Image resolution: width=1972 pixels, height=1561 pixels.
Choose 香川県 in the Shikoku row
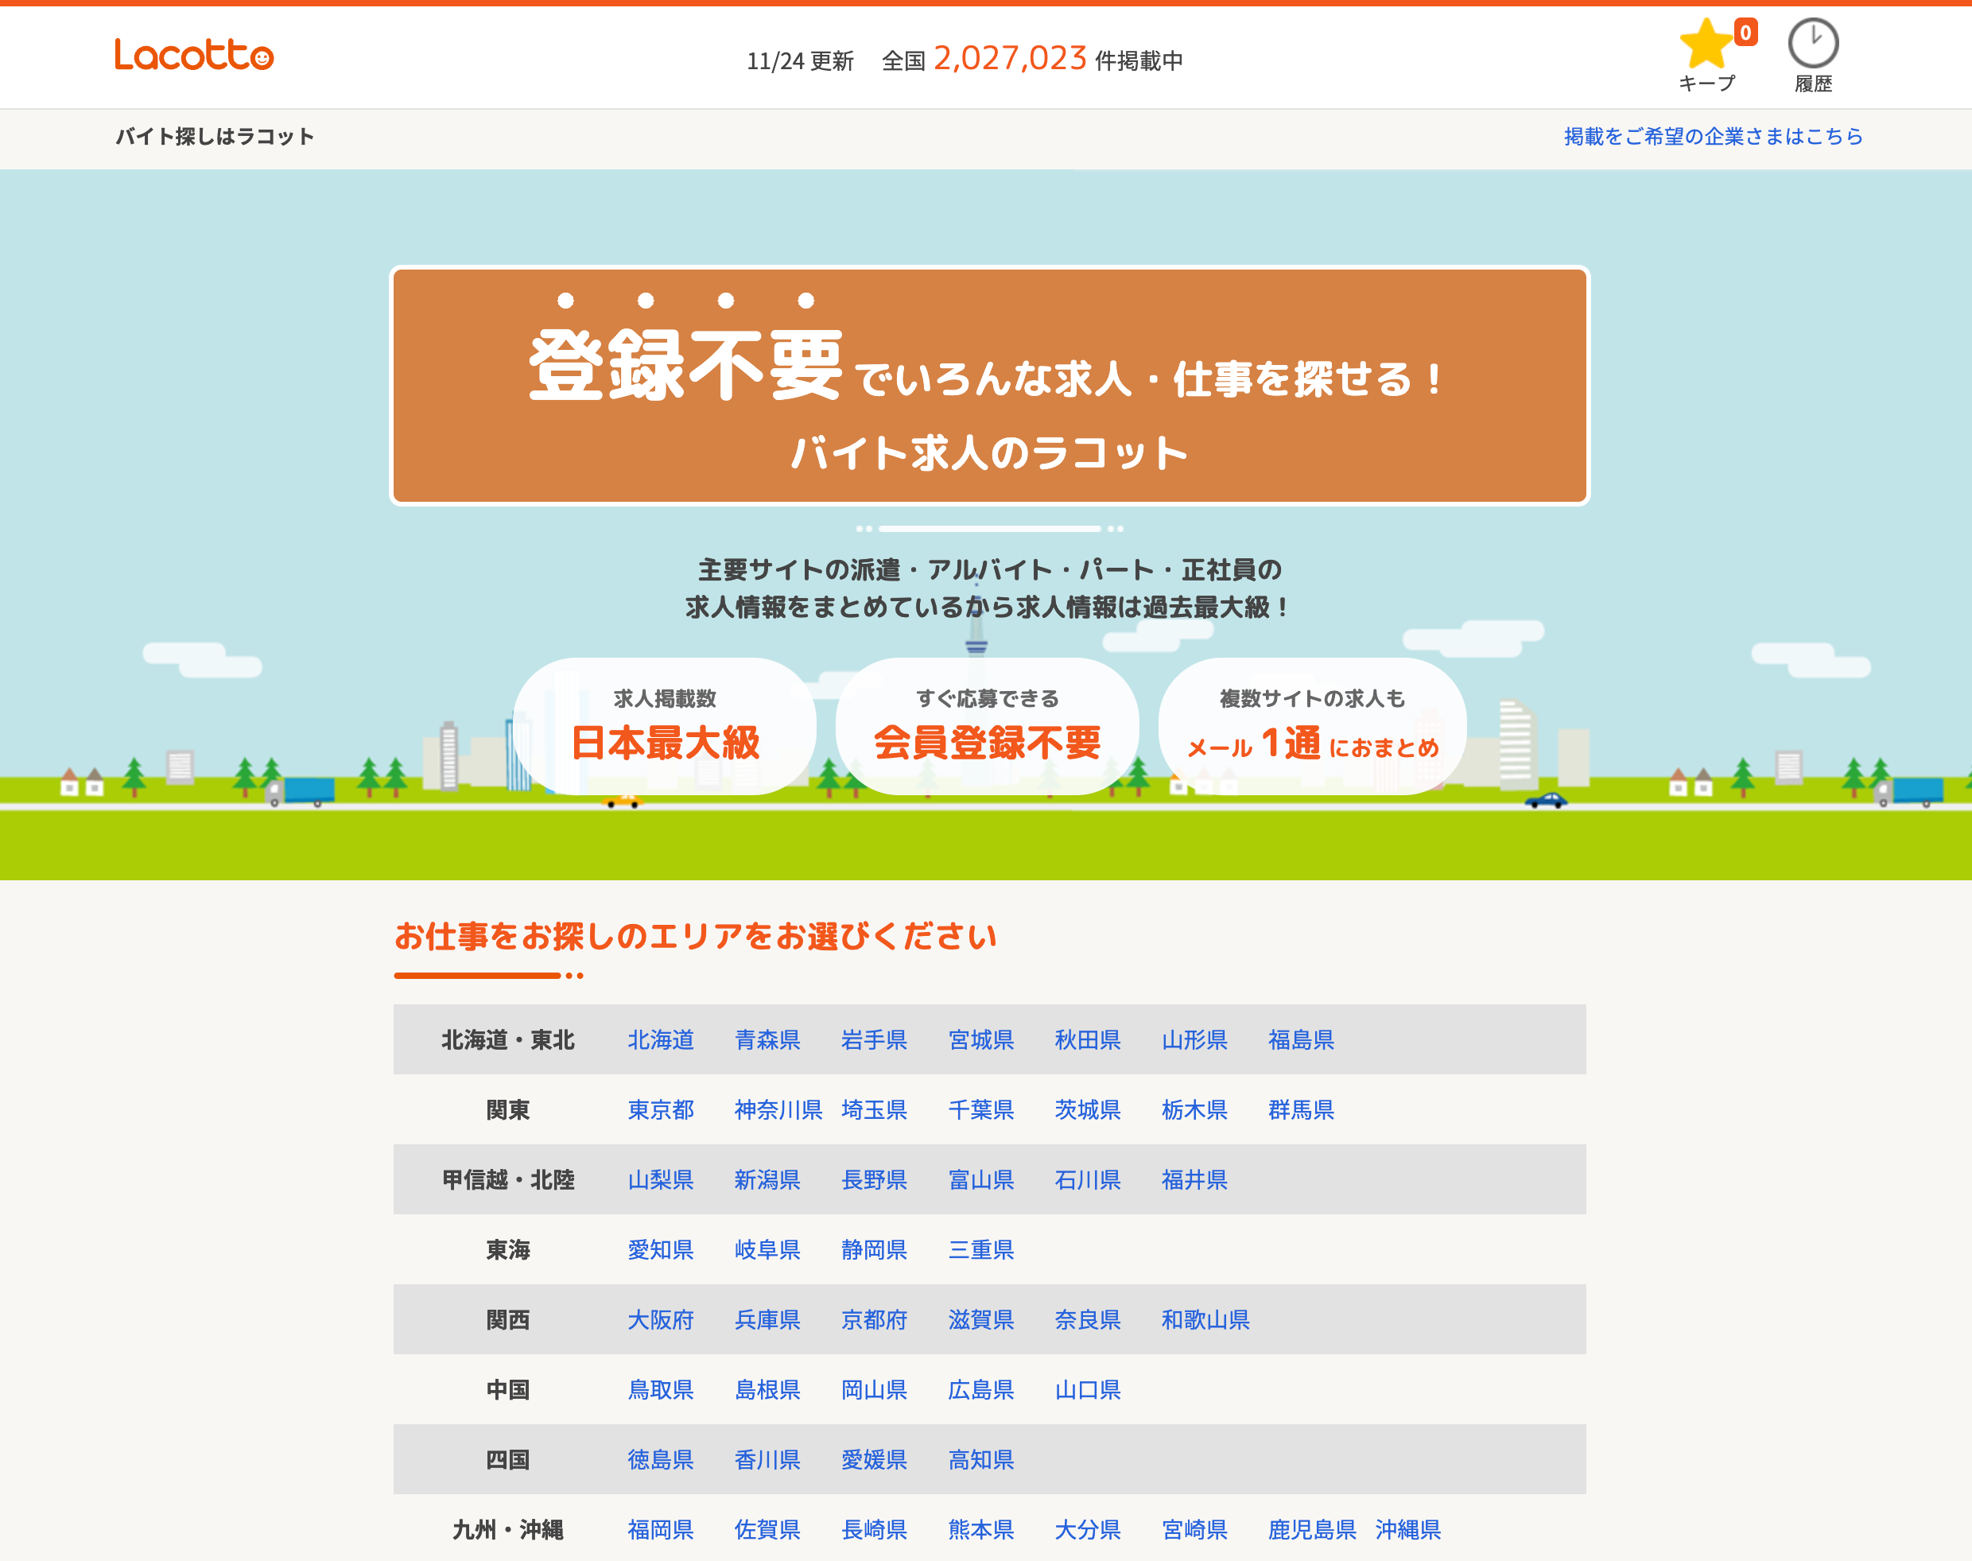point(767,1459)
